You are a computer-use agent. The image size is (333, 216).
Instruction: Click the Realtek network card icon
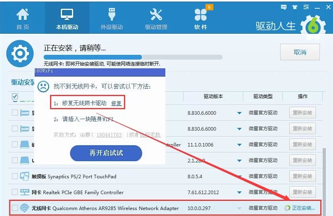(25, 192)
